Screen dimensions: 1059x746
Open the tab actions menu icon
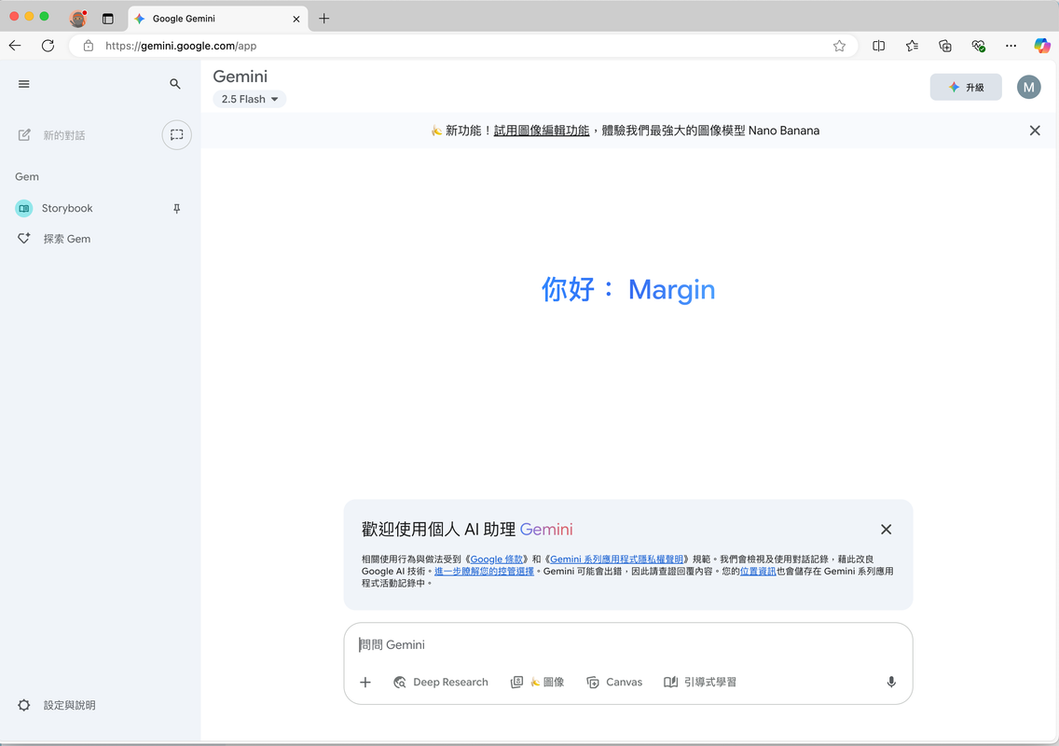[108, 19]
